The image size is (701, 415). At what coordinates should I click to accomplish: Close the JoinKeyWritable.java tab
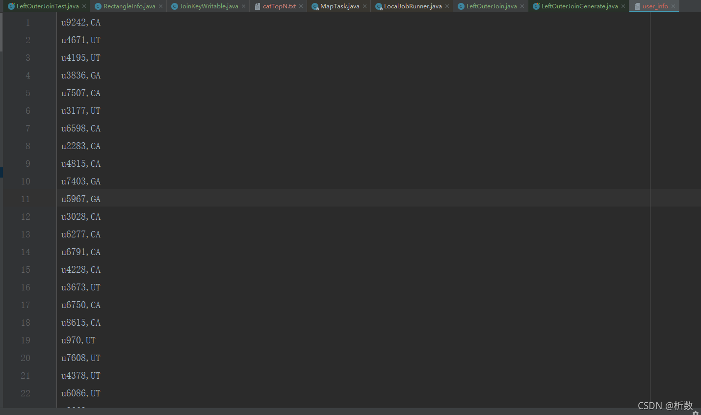[243, 6]
